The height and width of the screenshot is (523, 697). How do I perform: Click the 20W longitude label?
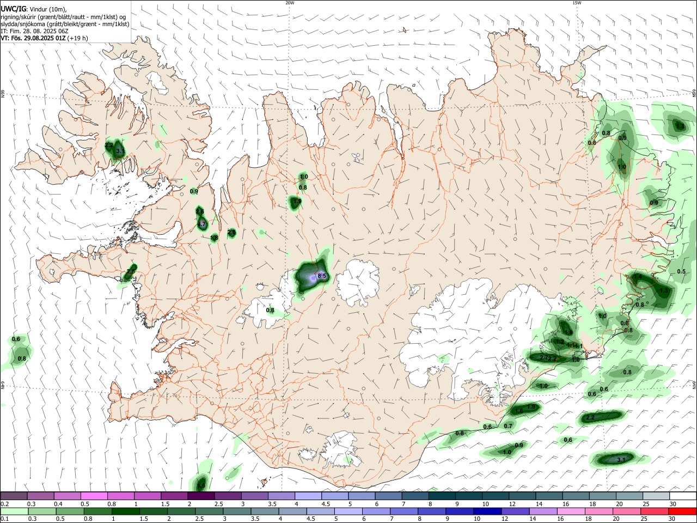[x=290, y=3]
